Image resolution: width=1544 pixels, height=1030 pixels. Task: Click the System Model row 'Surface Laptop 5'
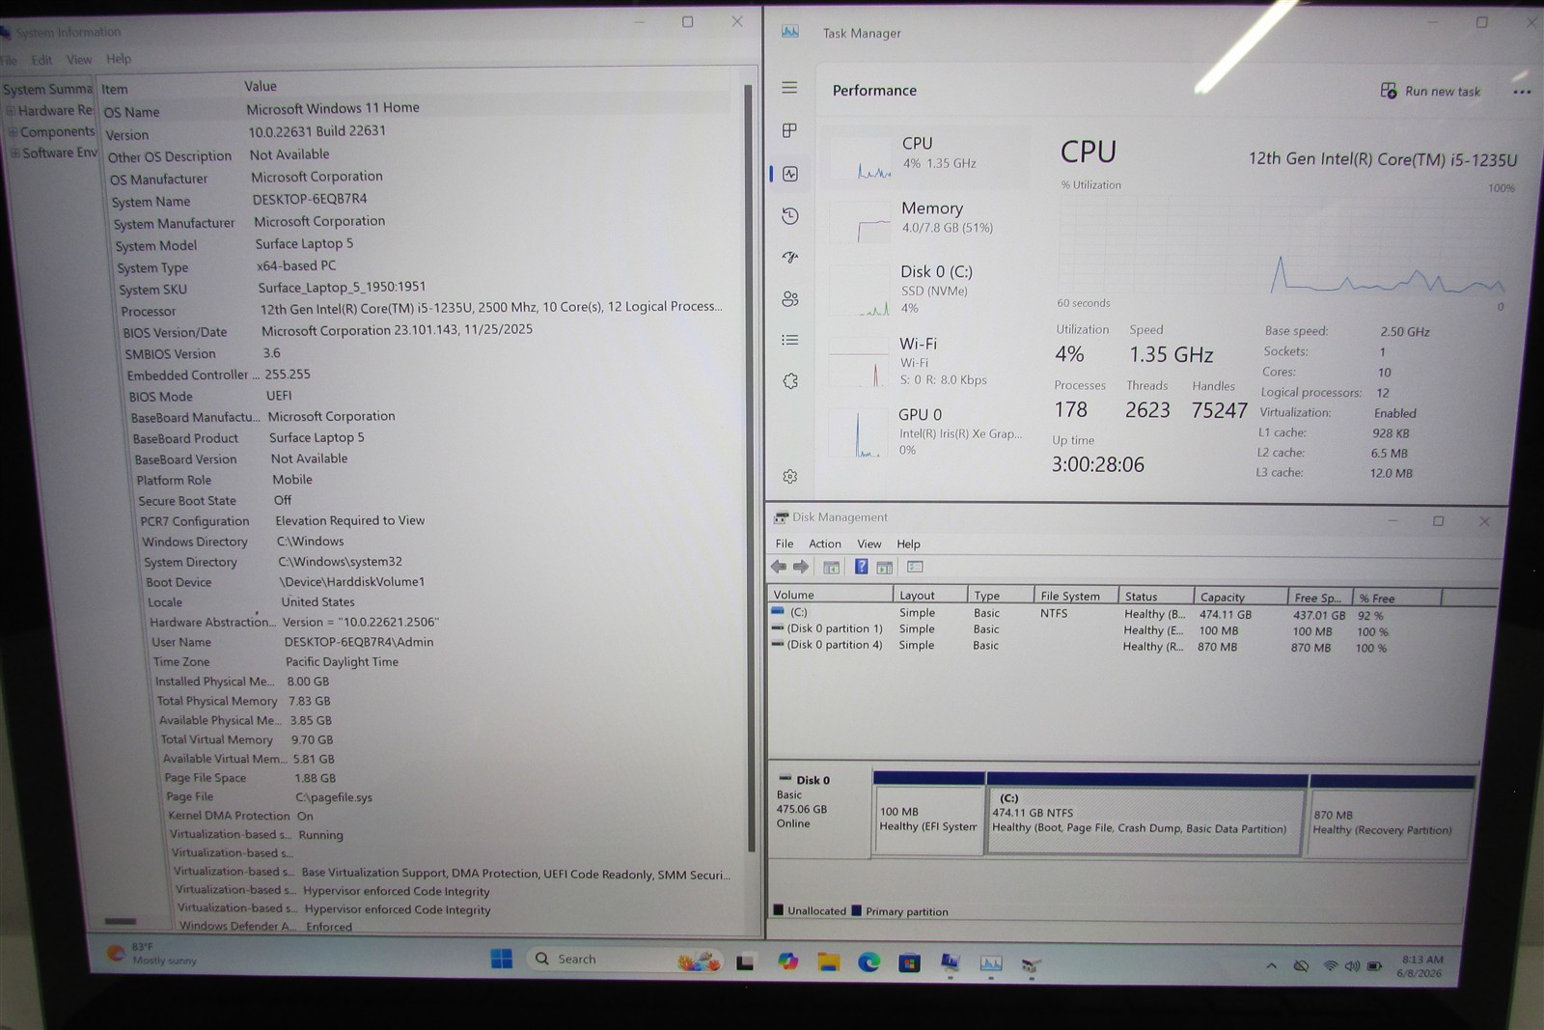304,243
